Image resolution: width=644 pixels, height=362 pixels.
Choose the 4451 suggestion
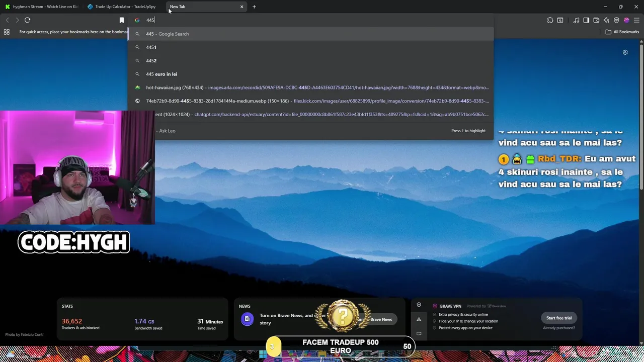[311, 47]
